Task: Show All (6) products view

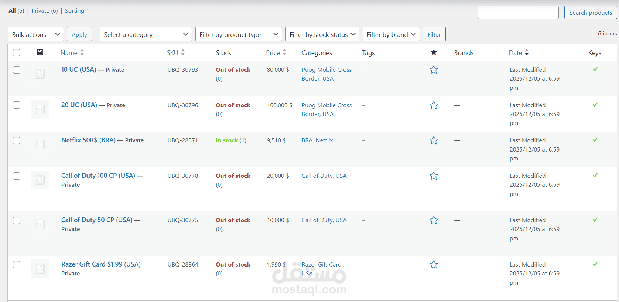Action: (x=16, y=11)
